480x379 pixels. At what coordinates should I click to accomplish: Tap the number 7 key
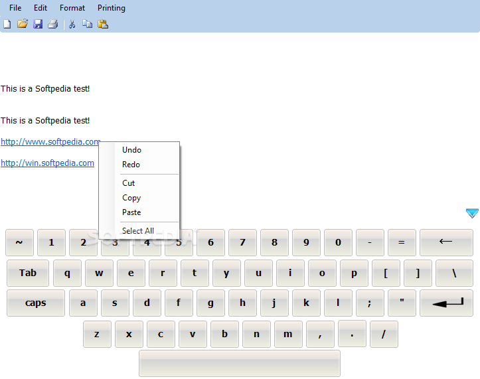click(x=242, y=242)
